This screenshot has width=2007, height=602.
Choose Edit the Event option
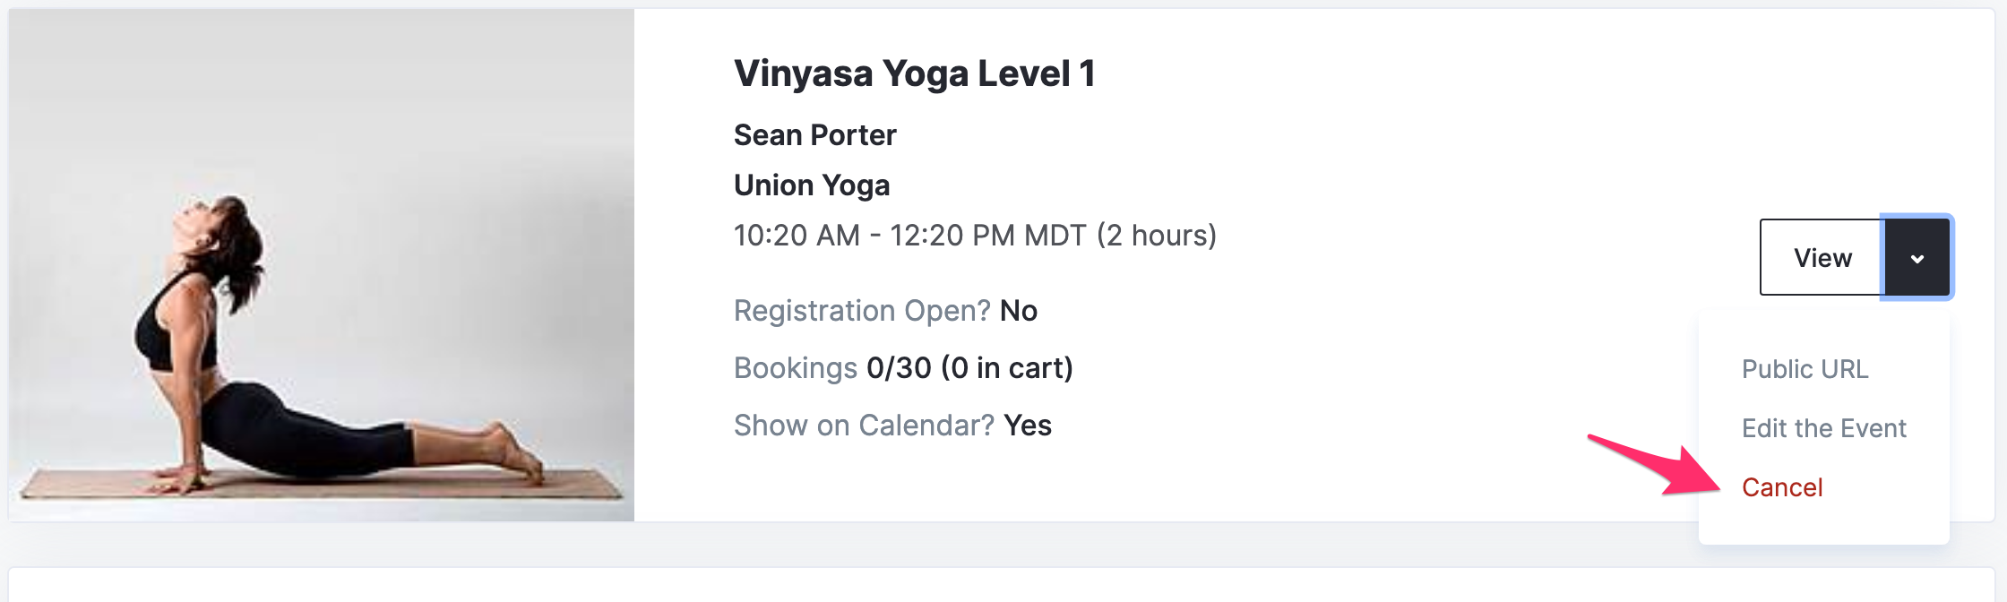click(1823, 428)
